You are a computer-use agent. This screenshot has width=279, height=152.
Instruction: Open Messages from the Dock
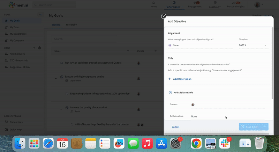(x=133, y=143)
